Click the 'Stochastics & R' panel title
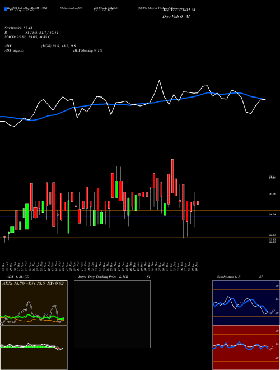The width and height of the screenshot is (280, 370). [229, 277]
